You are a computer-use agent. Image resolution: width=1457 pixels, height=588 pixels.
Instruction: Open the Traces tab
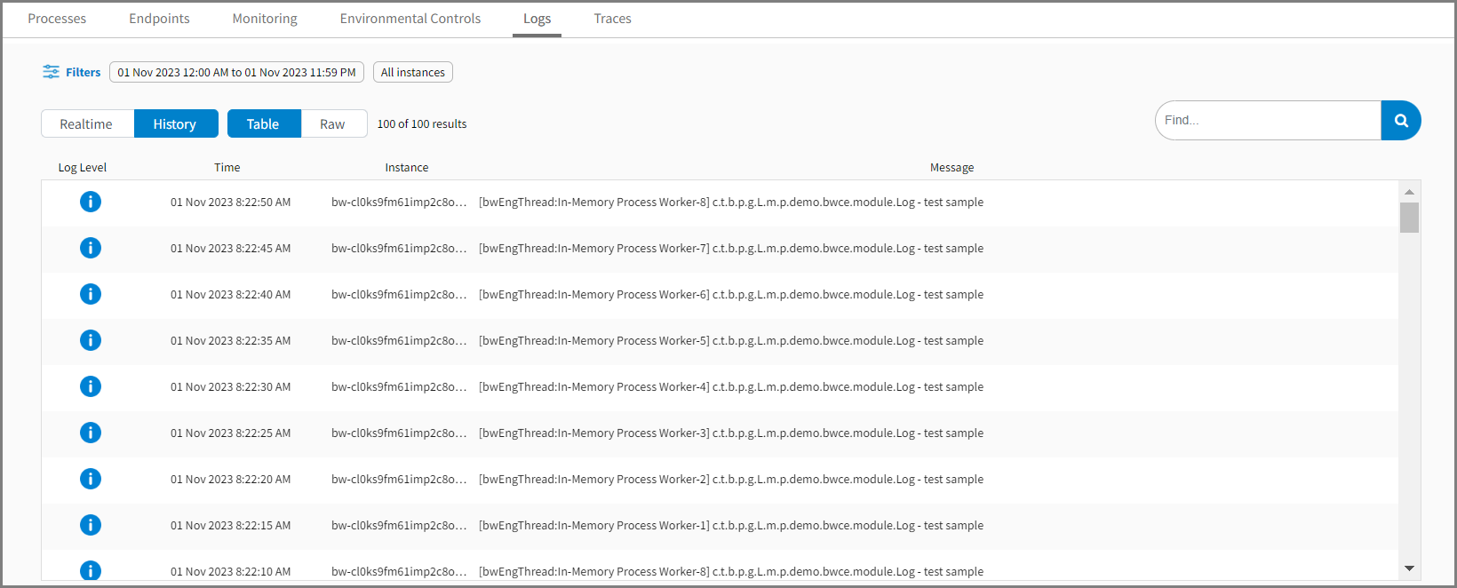pos(612,19)
